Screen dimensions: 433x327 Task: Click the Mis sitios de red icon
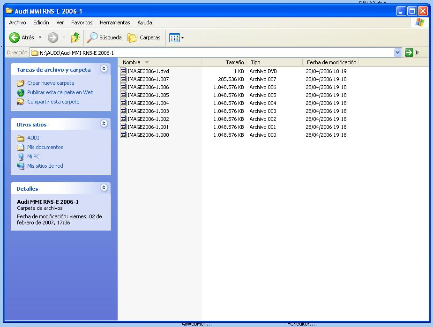tap(21, 166)
